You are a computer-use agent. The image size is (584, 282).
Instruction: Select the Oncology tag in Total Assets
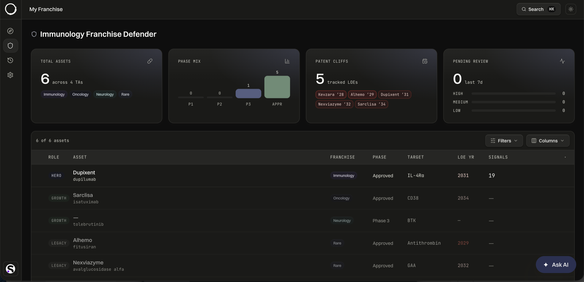point(80,94)
